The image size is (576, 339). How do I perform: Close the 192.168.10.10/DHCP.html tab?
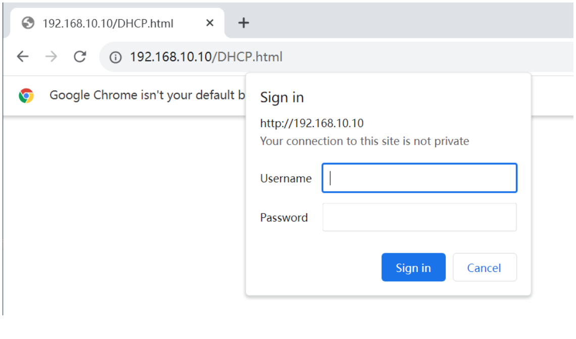[x=210, y=23]
